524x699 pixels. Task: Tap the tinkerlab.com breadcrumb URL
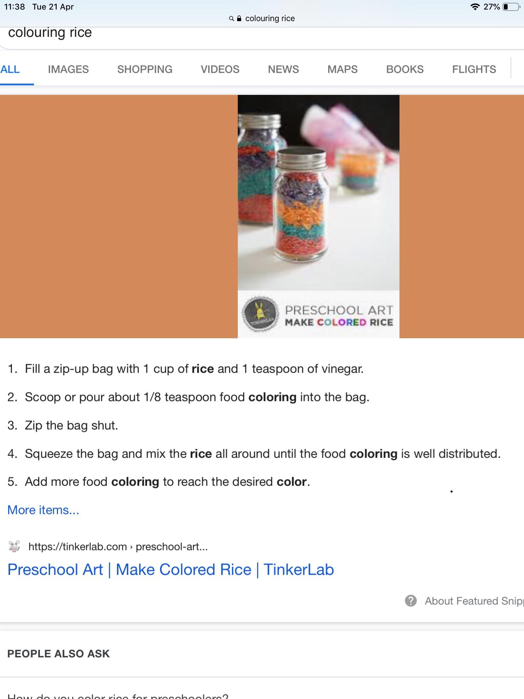coord(118,546)
